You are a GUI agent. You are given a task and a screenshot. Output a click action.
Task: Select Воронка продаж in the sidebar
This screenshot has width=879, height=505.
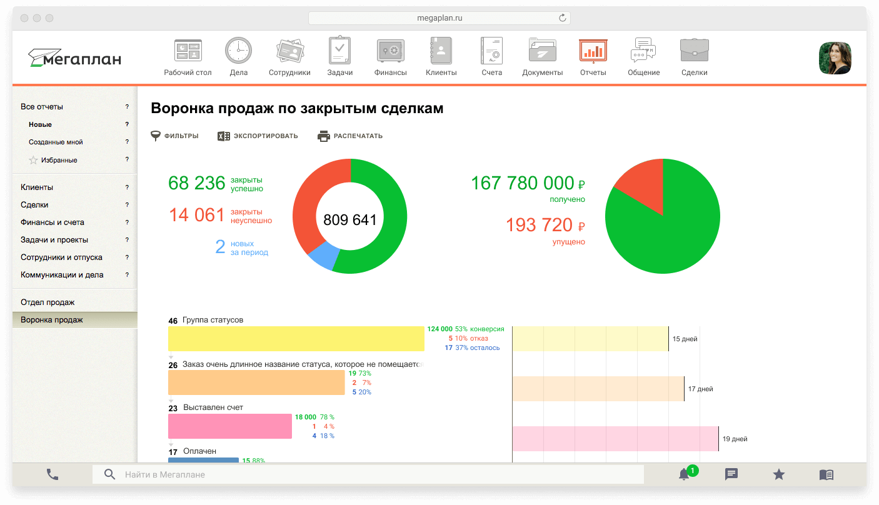74,320
